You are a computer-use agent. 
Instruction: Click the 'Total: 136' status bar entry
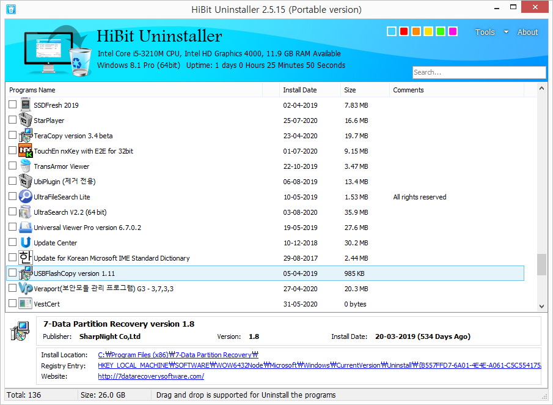tap(24, 395)
